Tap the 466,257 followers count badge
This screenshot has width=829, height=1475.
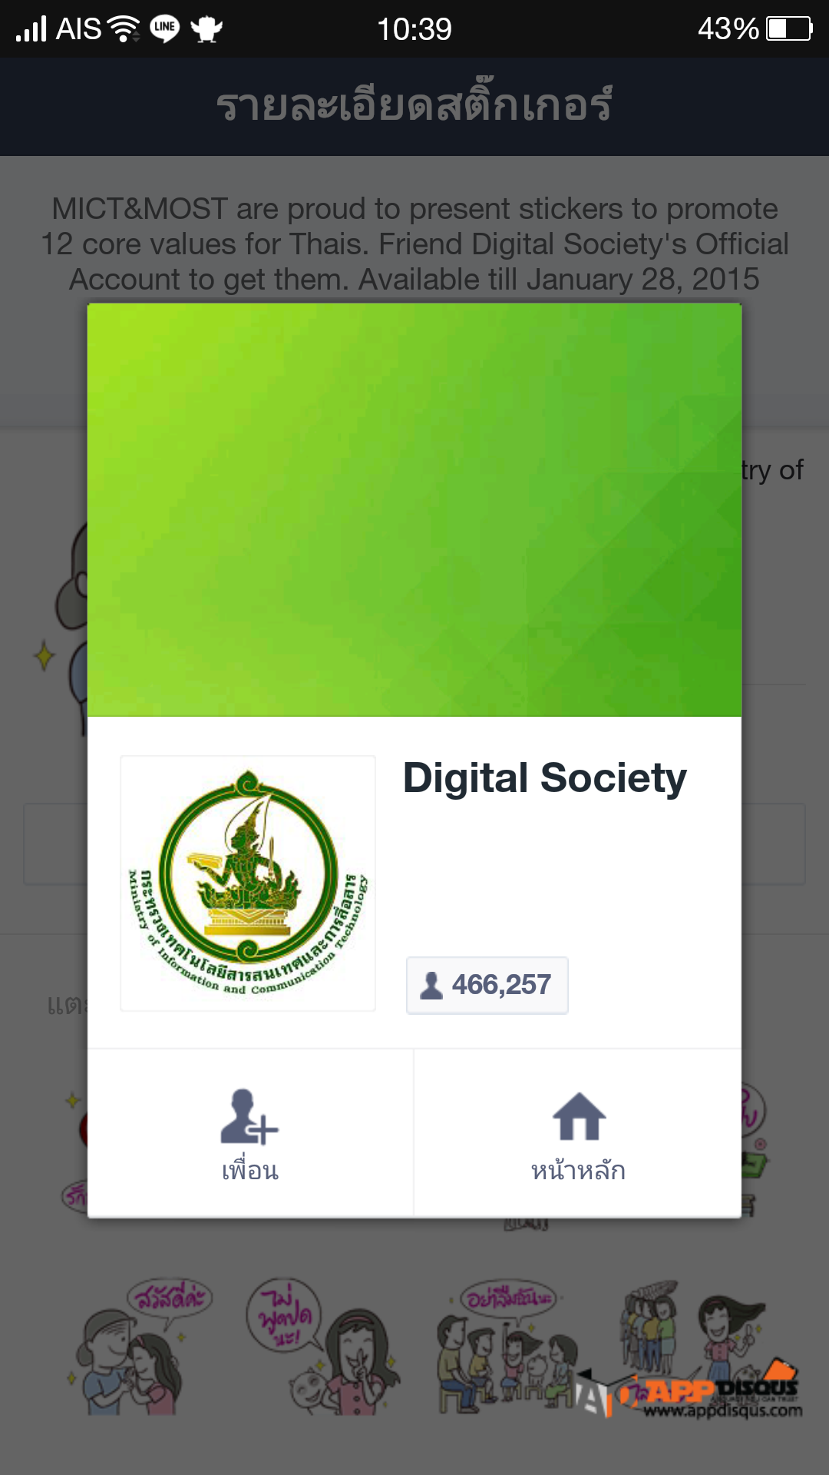(487, 985)
